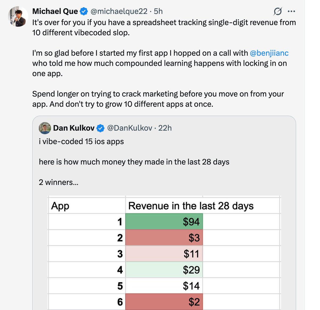The width and height of the screenshot is (320, 310).
Task: Click the light green $29 cell
Action: pyautogui.click(x=164, y=270)
